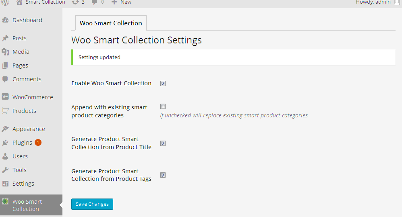Open Users menu item
The width and height of the screenshot is (402, 217).
20,156
